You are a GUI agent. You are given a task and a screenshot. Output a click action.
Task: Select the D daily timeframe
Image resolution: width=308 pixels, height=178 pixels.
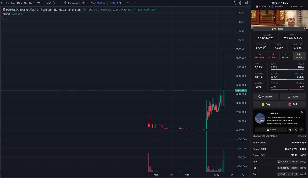coord(35,3)
